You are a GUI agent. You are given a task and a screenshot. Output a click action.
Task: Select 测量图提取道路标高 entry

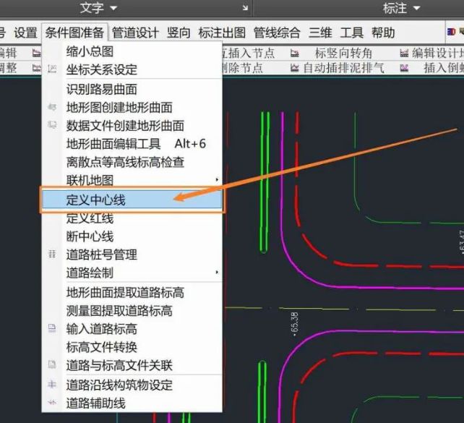tap(132, 311)
